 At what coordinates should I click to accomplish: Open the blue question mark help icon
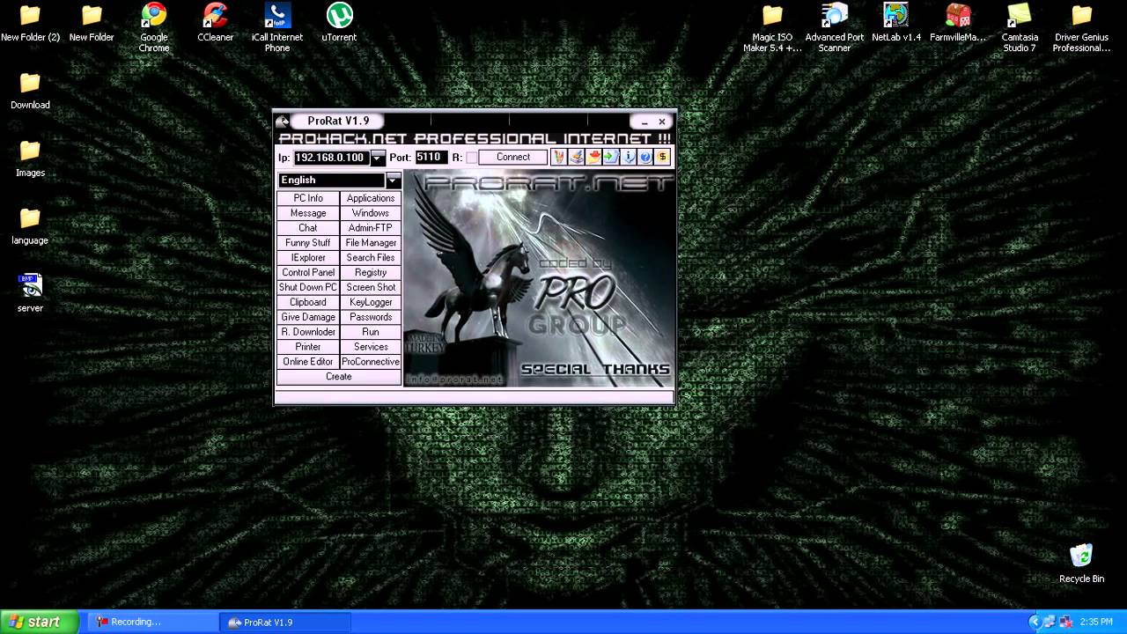[645, 158]
